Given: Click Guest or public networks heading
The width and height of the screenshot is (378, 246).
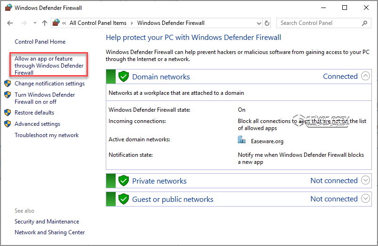Looking at the screenshot, I should (x=173, y=200).
